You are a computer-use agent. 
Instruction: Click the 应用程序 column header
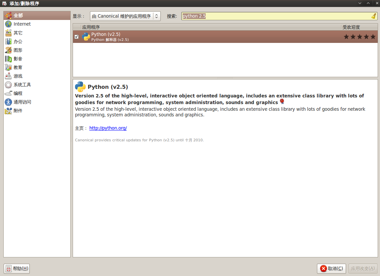pyautogui.click(x=211, y=27)
